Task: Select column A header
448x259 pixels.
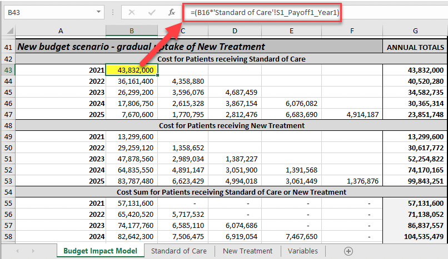Action: pyautogui.click(x=61, y=31)
